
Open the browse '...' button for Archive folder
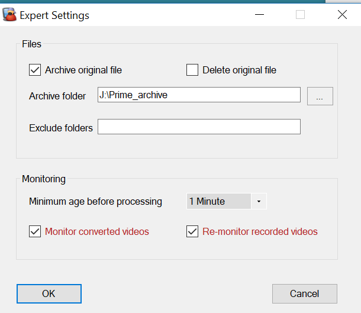pos(320,96)
